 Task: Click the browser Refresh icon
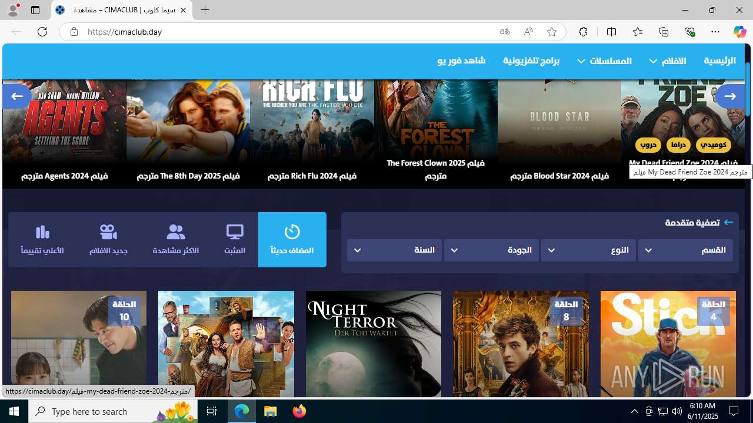tap(42, 32)
